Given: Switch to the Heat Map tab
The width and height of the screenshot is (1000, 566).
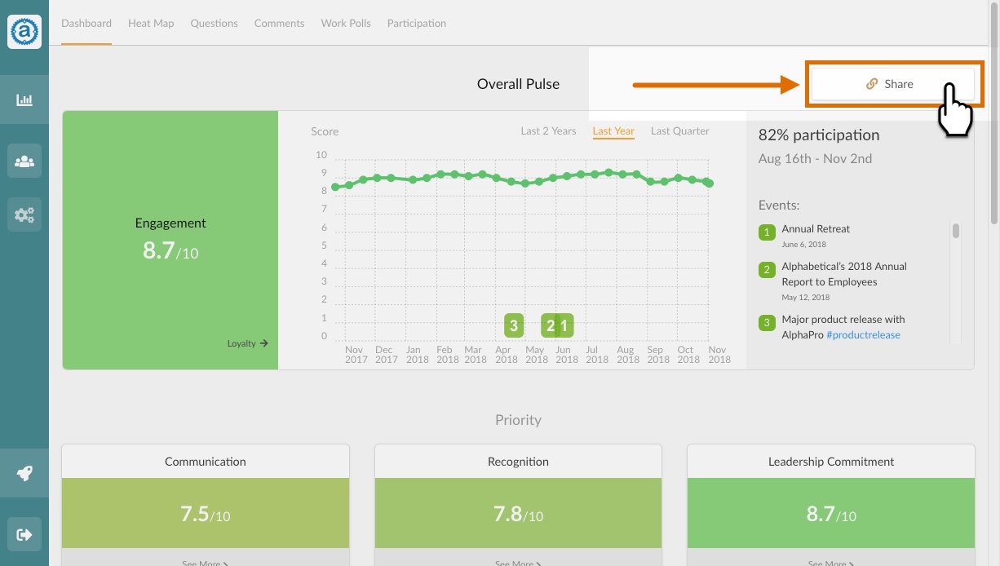Looking at the screenshot, I should tap(151, 24).
